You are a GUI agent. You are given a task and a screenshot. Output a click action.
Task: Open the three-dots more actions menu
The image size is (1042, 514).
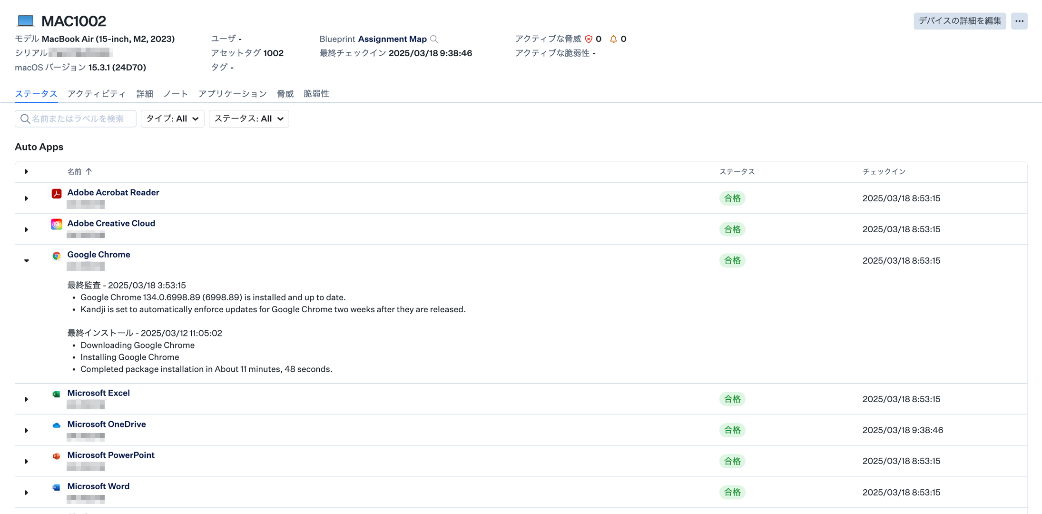pyautogui.click(x=1019, y=21)
